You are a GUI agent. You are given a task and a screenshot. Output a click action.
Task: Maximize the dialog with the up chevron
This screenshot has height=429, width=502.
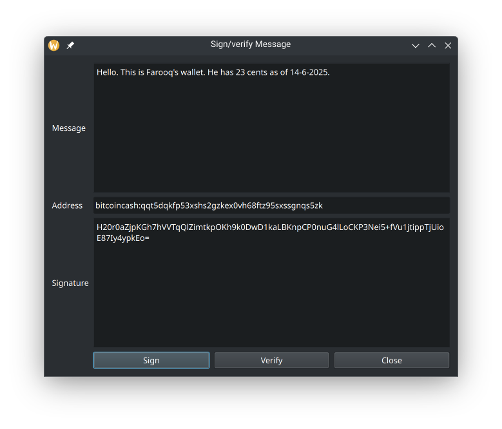(432, 46)
